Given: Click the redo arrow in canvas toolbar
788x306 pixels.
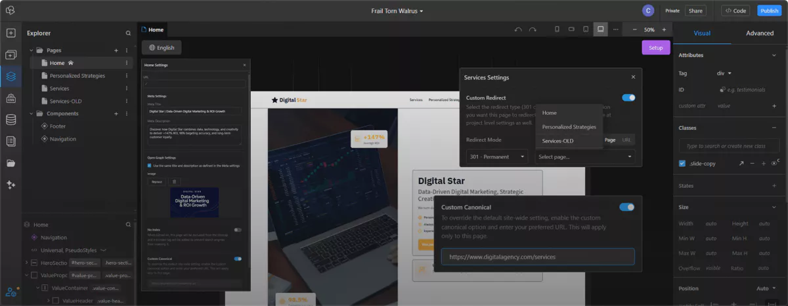Looking at the screenshot, I should (x=533, y=29).
